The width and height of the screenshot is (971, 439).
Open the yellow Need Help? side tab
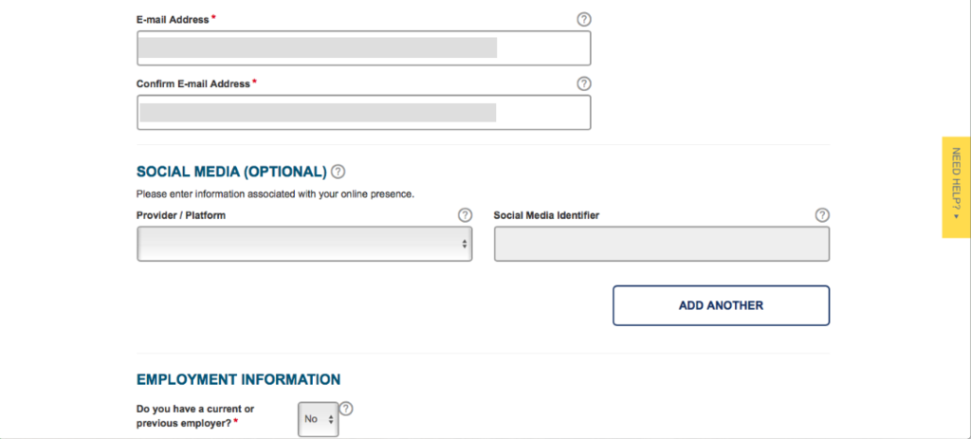[x=956, y=187]
